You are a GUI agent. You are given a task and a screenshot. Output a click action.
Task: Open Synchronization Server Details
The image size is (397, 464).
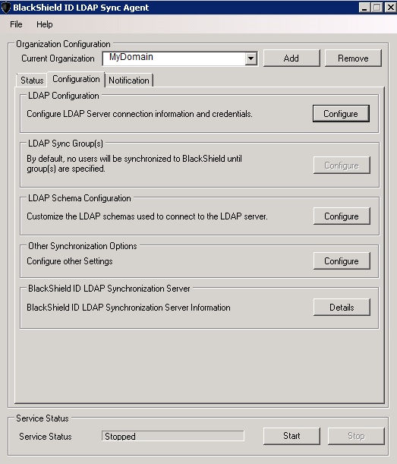(342, 307)
